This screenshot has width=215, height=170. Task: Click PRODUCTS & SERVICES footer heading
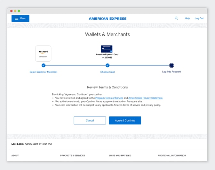(73, 156)
